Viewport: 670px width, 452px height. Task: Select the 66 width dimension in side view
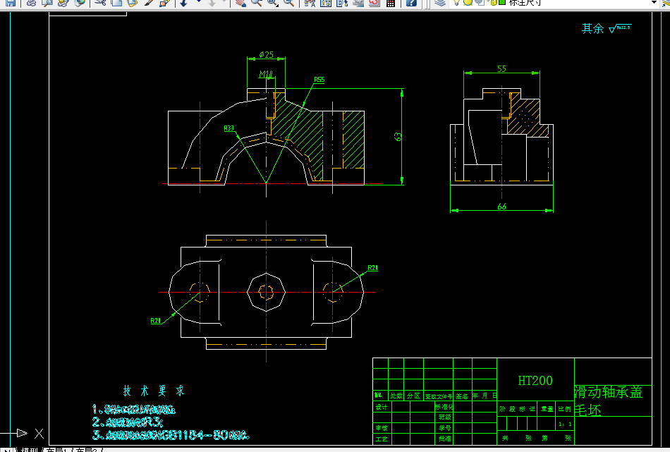tap(501, 207)
